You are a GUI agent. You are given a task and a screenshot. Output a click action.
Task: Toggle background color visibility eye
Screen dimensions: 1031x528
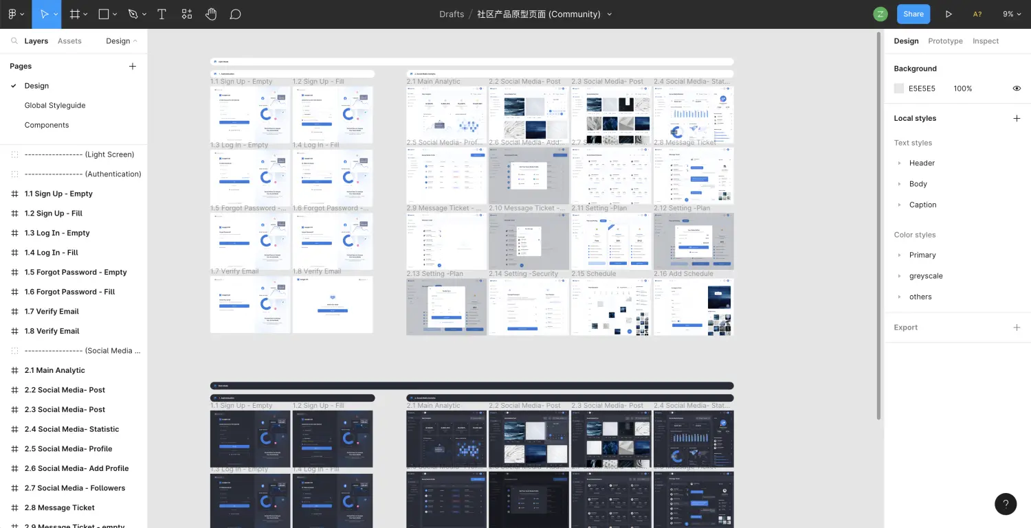[x=1017, y=89]
